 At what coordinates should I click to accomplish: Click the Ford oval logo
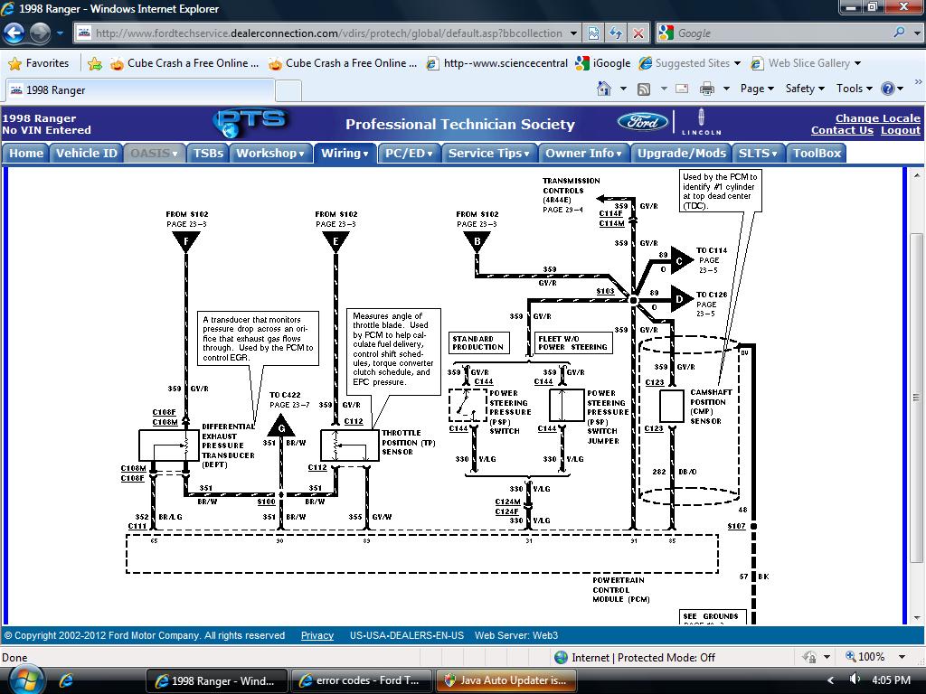pyautogui.click(x=643, y=122)
